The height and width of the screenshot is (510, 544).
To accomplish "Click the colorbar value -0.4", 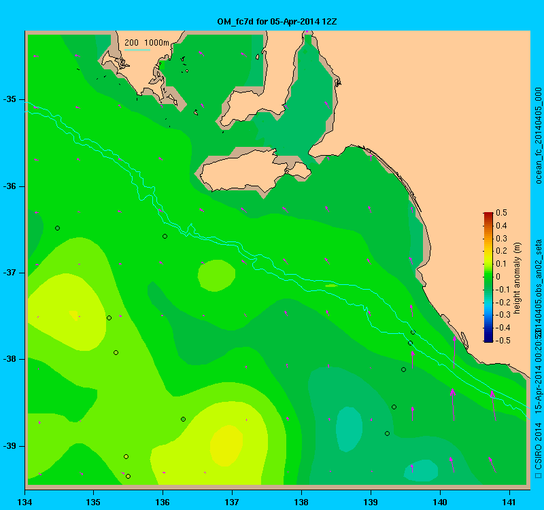I will (501, 328).
